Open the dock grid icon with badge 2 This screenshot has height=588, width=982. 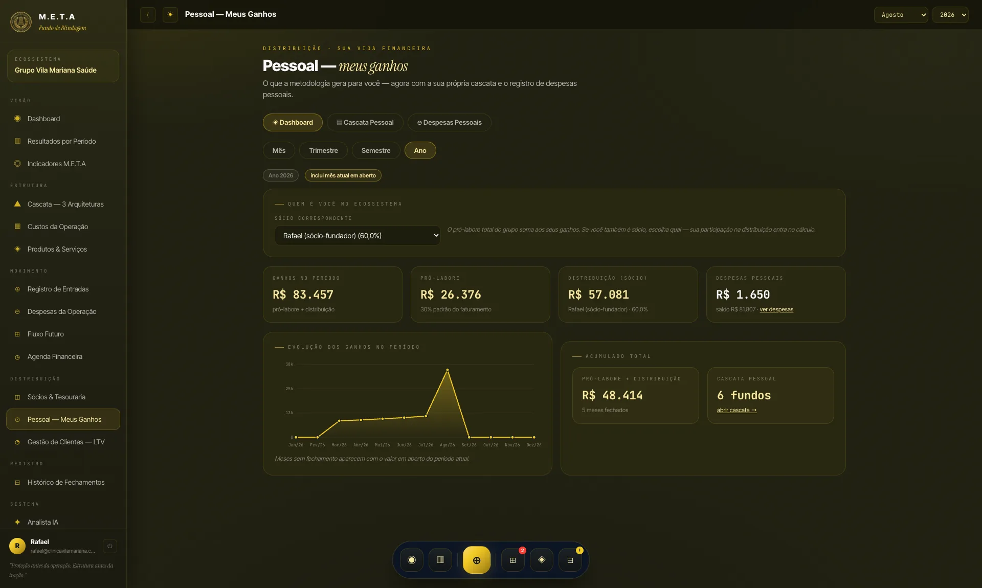click(x=513, y=560)
